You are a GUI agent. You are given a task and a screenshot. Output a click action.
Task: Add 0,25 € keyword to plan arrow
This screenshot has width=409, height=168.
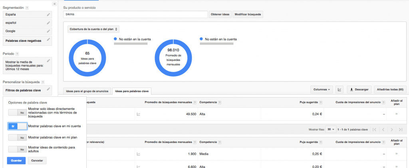point(397,154)
